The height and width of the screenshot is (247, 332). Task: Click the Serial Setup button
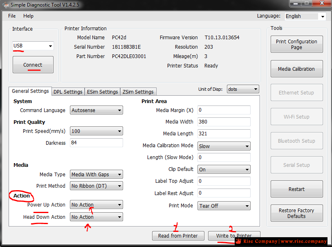coord(297,165)
